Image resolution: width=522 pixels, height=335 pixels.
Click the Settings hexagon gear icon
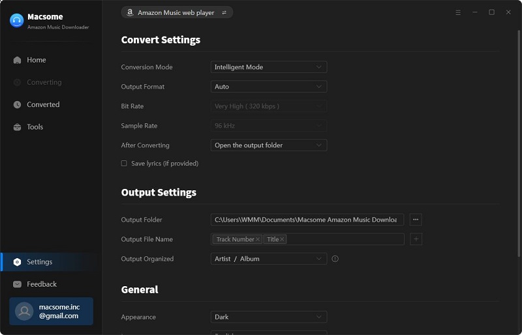coord(18,262)
